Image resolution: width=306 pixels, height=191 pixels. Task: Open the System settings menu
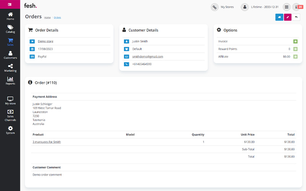(x=10, y=130)
